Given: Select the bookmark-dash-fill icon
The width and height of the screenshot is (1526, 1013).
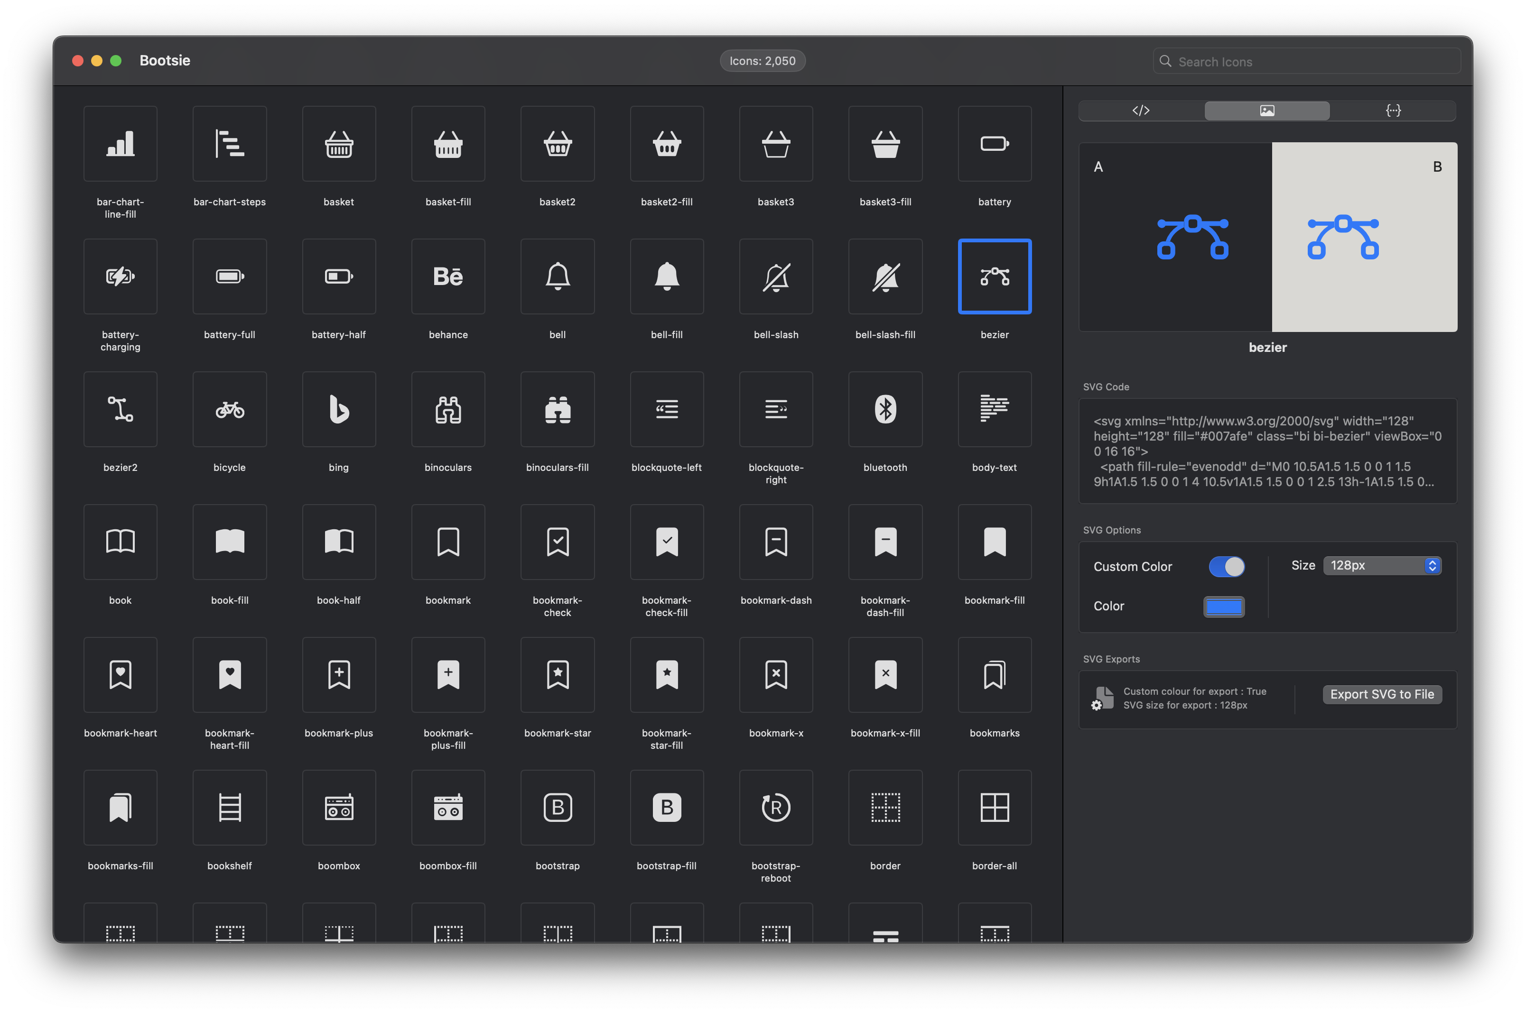Looking at the screenshot, I should (x=885, y=542).
